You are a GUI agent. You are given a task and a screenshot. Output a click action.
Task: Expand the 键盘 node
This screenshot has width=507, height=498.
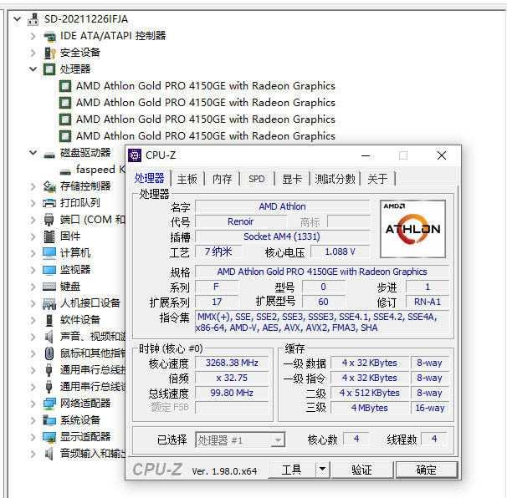tap(33, 287)
